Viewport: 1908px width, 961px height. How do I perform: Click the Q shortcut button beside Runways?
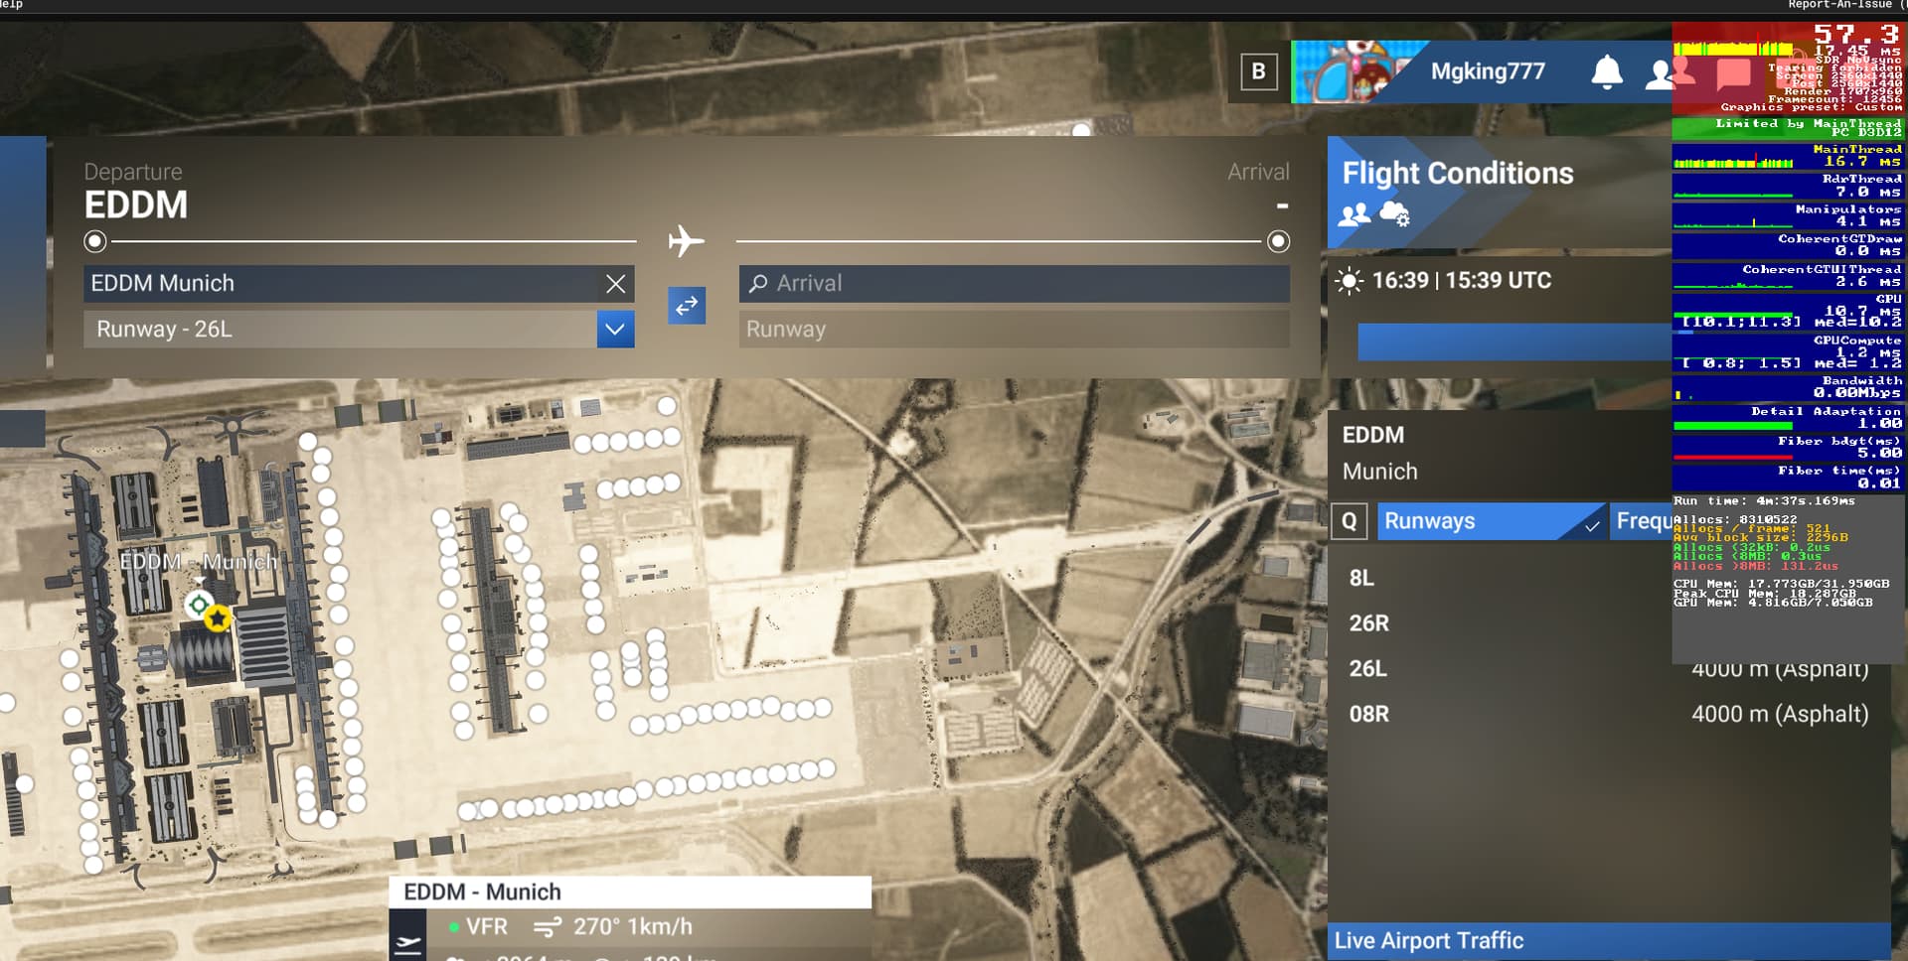pos(1349,522)
